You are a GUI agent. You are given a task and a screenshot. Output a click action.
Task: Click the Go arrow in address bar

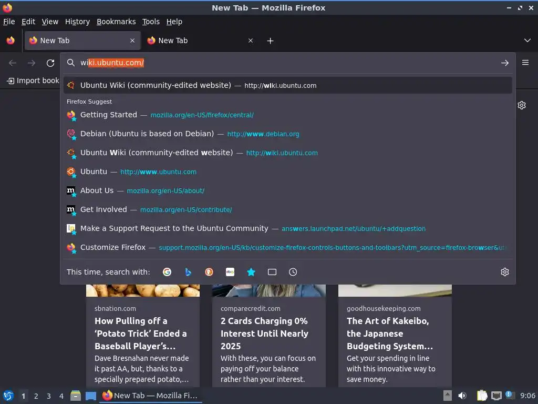pyautogui.click(x=505, y=63)
